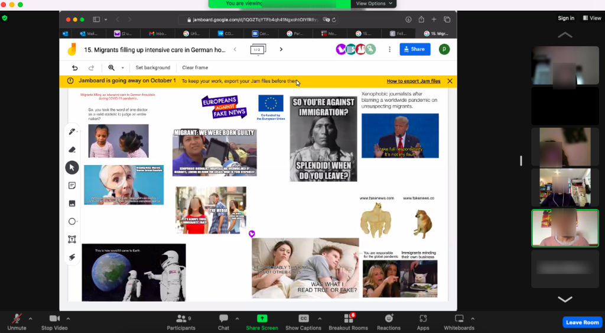Activate the laser pointer tool
This screenshot has height=333, width=605.
tap(72, 257)
